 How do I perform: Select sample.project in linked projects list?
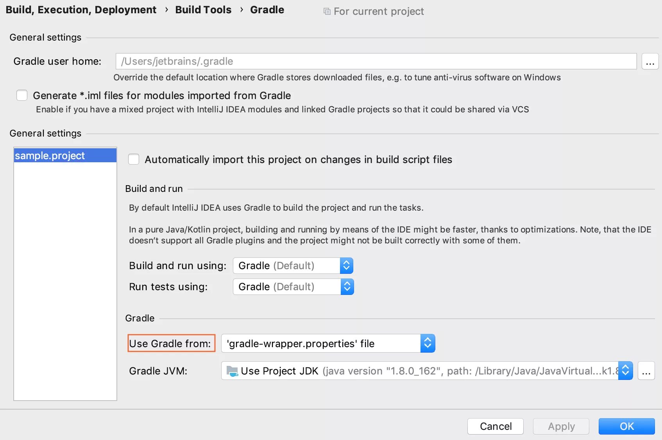click(65, 156)
